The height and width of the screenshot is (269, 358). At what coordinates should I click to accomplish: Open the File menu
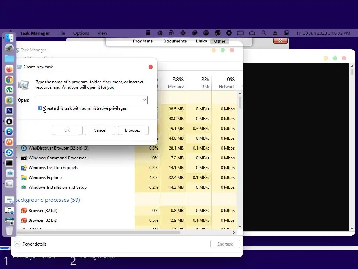coord(62,33)
